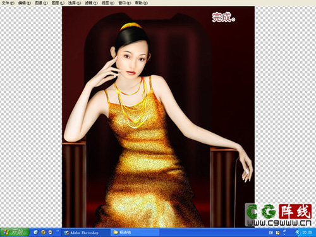Open the 视图 (View) menu
Screen dimensions: 316x237
point(108,3)
